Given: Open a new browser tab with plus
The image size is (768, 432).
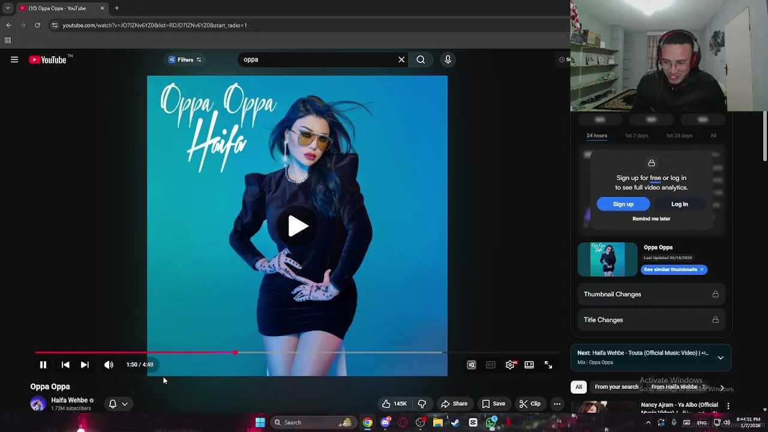Looking at the screenshot, I should [116, 8].
